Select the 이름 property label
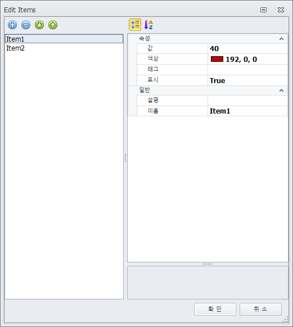293x327 pixels. [x=153, y=111]
